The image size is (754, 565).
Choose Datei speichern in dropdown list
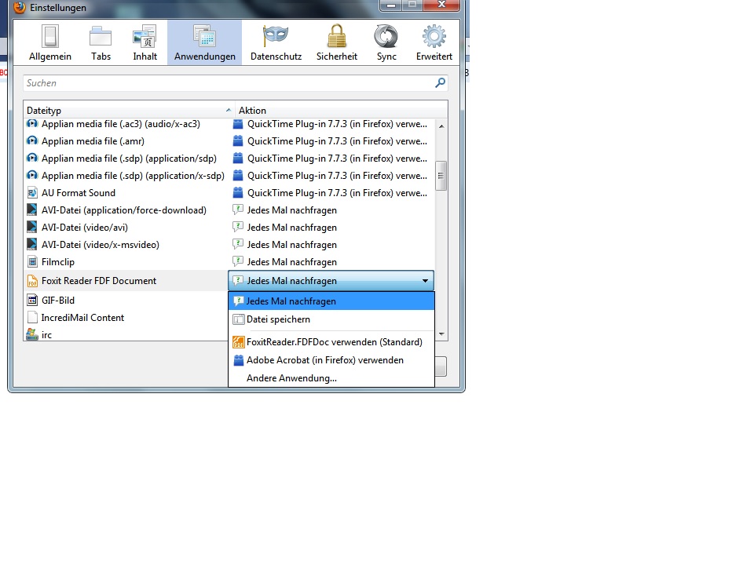tap(331, 319)
